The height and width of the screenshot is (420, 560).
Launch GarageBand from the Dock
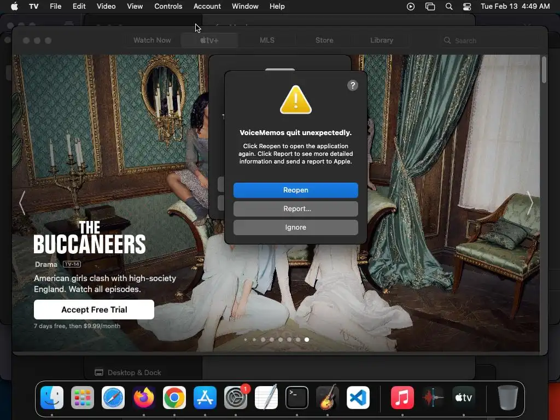pos(327,397)
